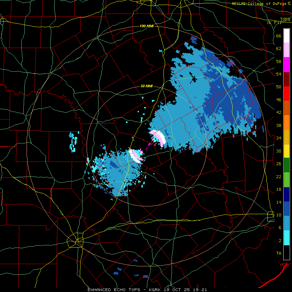Image resolution: width=292 pixels, height=292 pixels.
Task: Click the 50 NMI range ring label
Action: [x=147, y=86]
